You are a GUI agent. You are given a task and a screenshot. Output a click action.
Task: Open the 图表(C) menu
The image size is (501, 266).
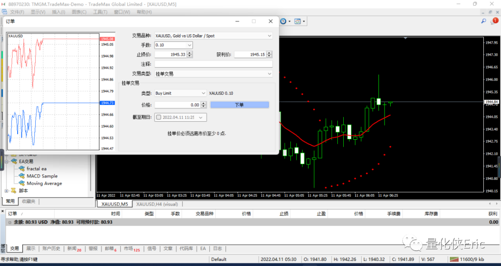[79, 12]
